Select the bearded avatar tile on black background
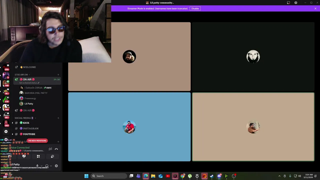The image size is (320, 180). point(253,56)
